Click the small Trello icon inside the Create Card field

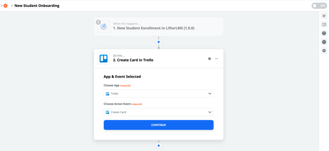(x=107, y=112)
